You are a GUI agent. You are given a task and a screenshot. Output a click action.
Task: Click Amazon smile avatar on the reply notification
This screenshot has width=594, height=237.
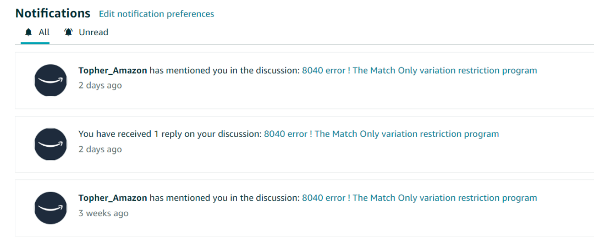click(x=51, y=144)
